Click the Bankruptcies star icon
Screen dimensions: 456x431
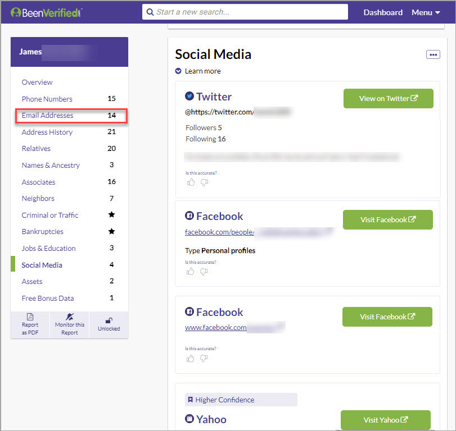111,231
